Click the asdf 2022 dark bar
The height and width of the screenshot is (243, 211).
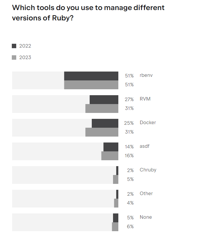(x=111, y=147)
